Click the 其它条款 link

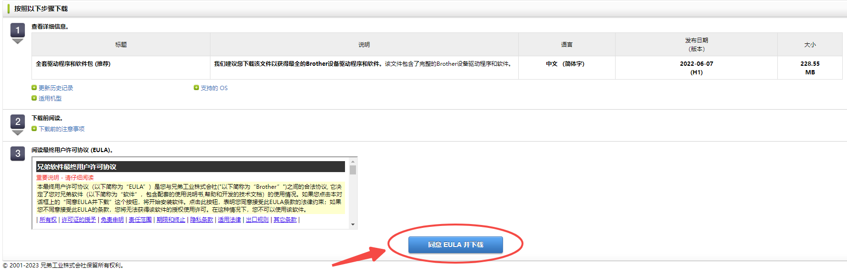pos(285,220)
